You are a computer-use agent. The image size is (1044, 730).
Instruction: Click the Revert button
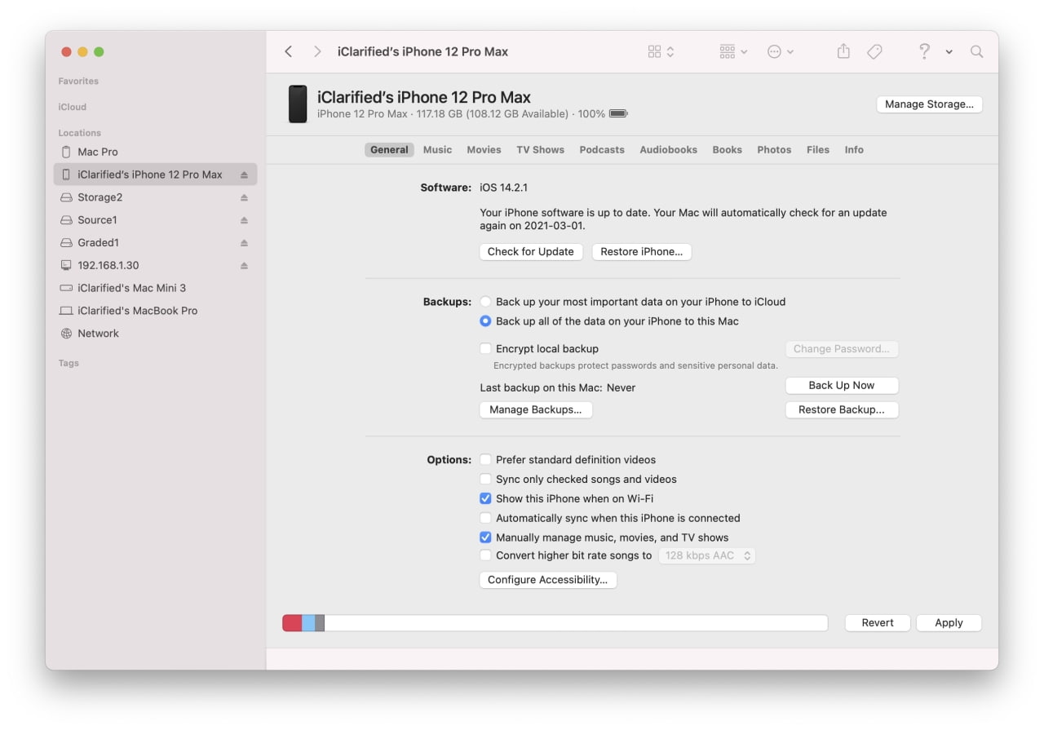[878, 623]
